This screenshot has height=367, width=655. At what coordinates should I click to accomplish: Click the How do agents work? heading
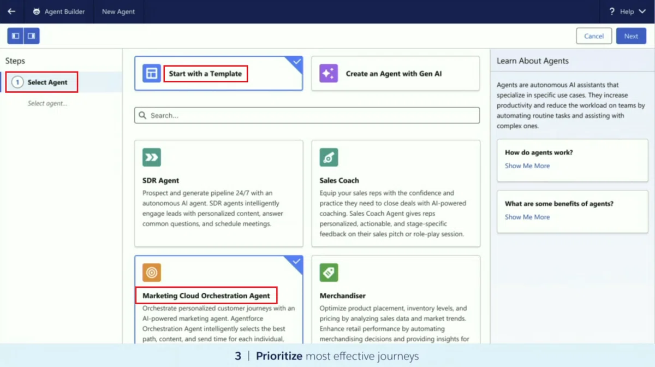(x=539, y=152)
